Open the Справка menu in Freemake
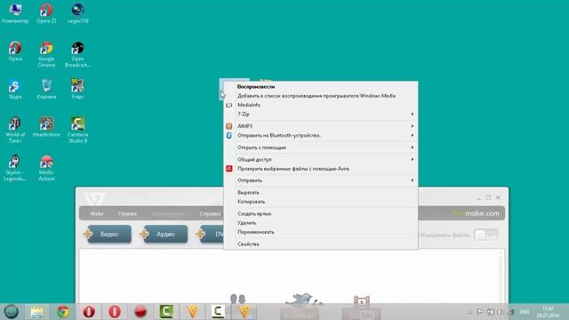The height and width of the screenshot is (320, 569). click(x=210, y=213)
